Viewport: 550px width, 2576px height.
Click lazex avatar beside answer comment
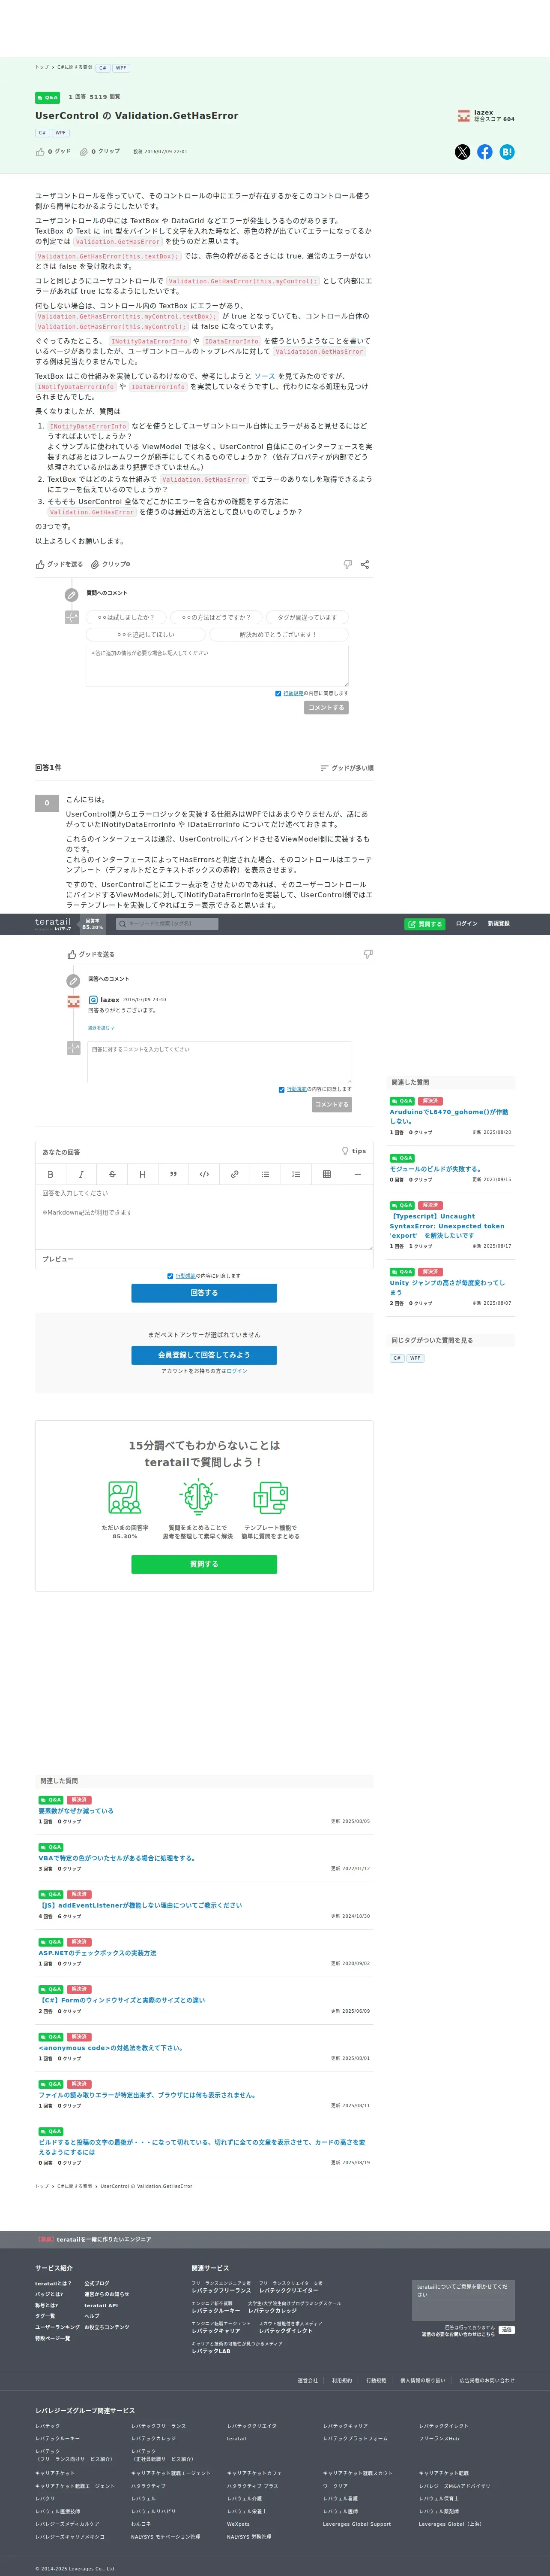[x=73, y=1001]
